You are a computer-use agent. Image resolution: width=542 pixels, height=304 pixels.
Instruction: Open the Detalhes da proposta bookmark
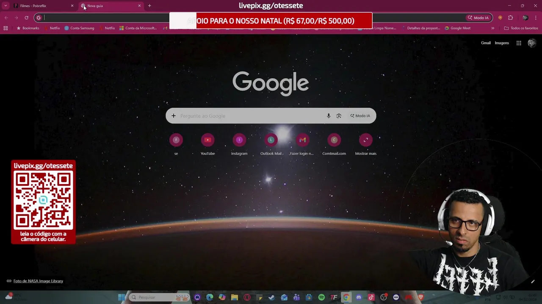click(421, 28)
